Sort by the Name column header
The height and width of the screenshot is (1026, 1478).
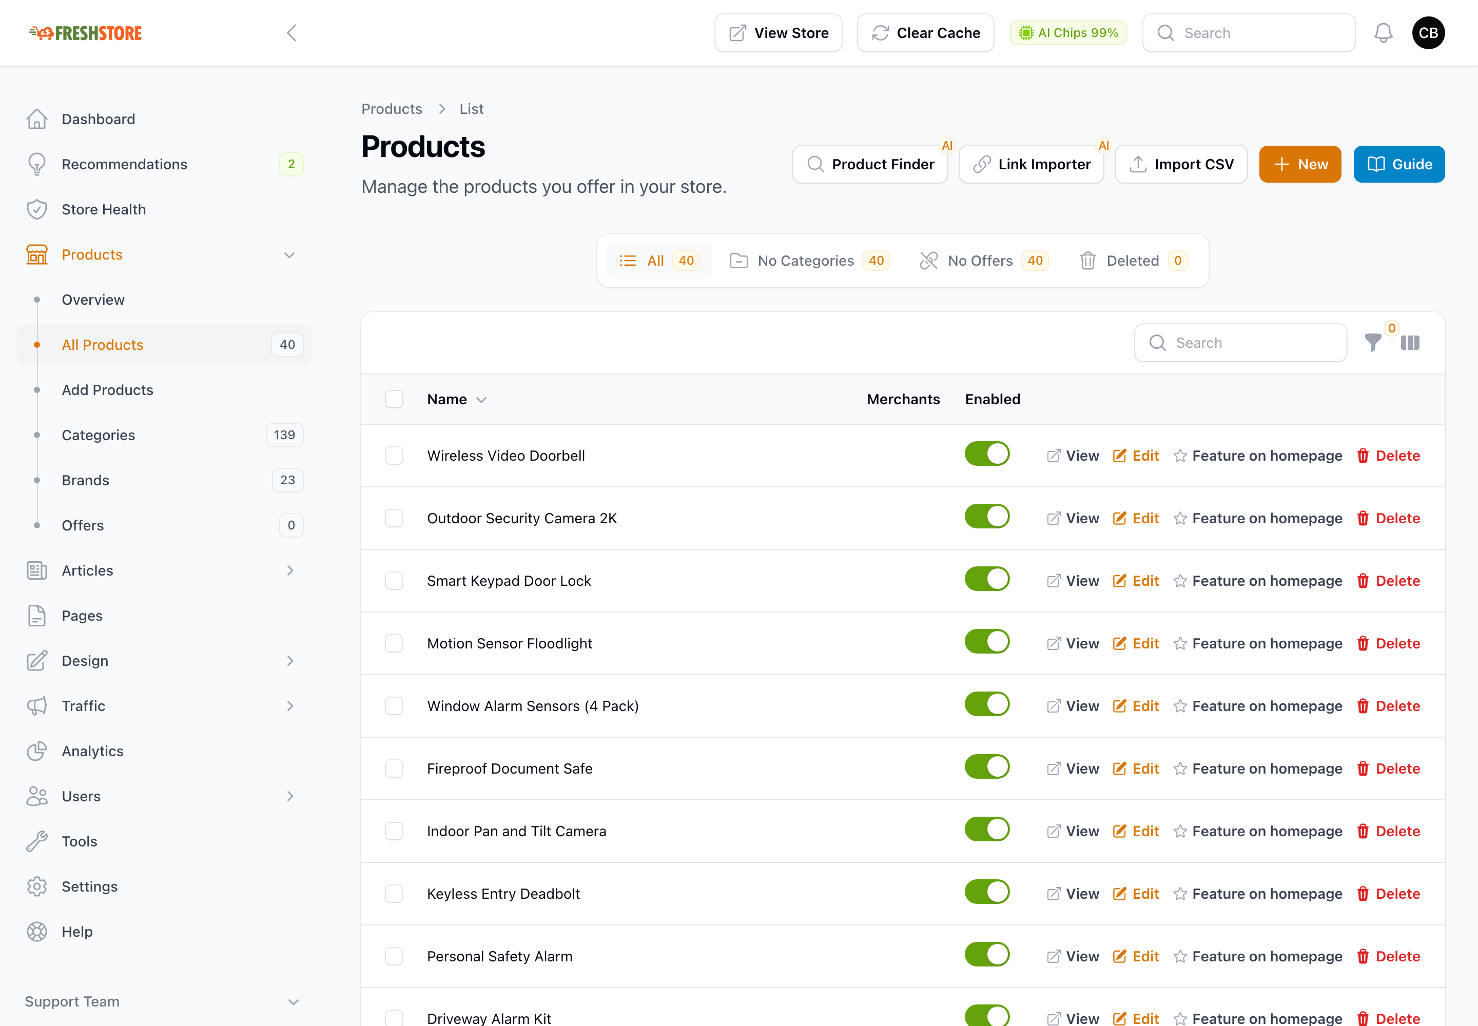pos(457,399)
